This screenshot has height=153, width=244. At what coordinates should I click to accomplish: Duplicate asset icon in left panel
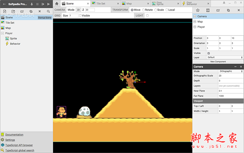(31, 11)
